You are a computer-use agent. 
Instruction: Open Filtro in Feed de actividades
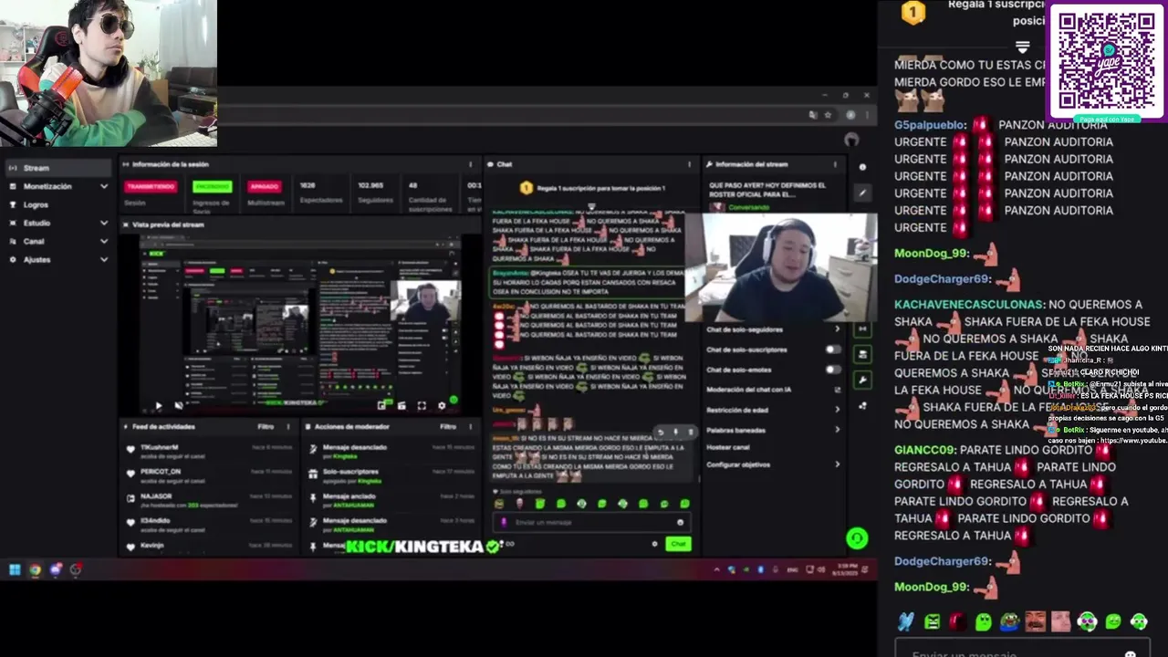(266, 426)
